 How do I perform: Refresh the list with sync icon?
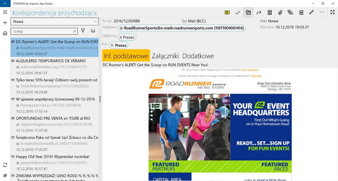click(5, 165)
